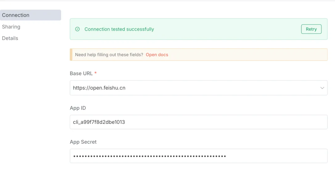
Task: Open the Connection section
Action: [16, 15]
